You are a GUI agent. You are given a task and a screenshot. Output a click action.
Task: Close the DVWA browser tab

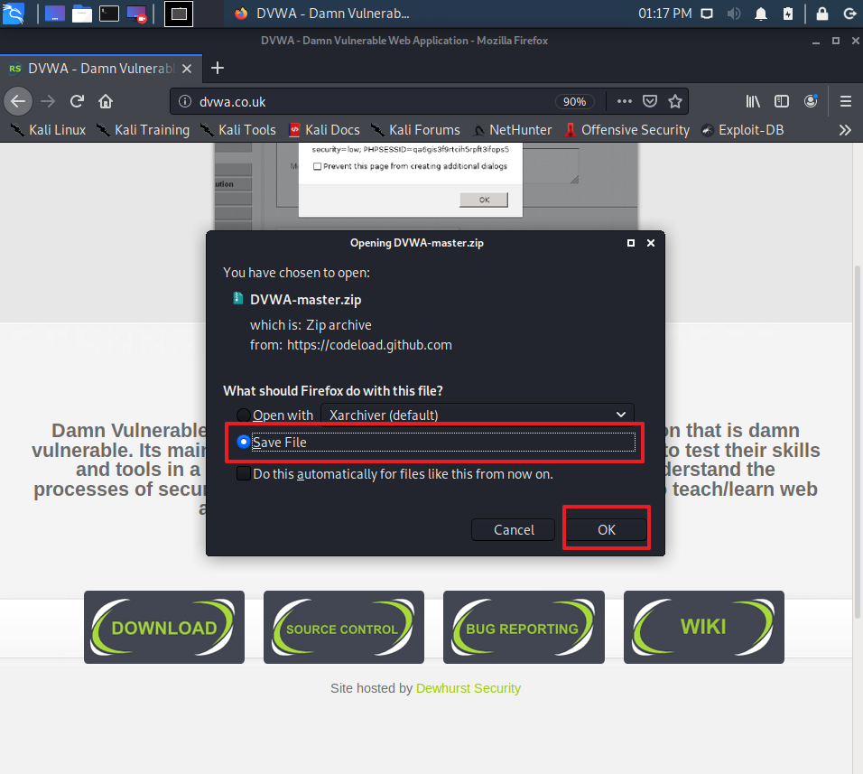187,69
